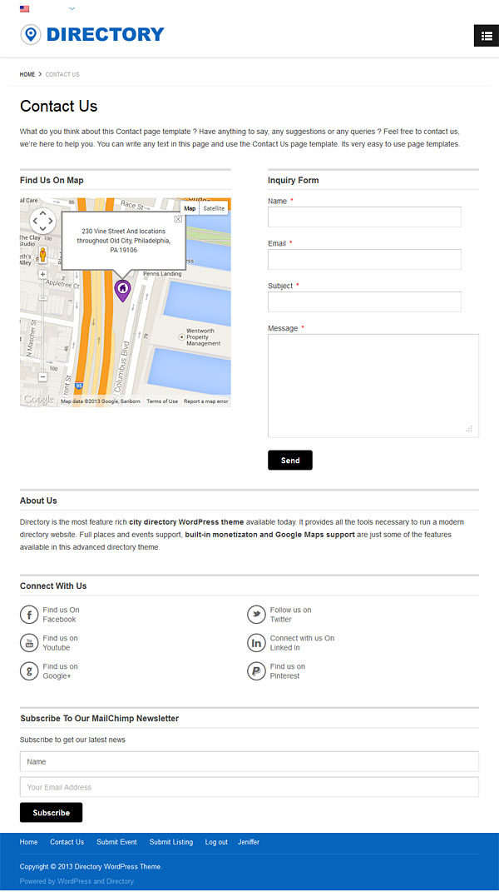Image resolution: width=499 pixels, height=892 pixels.
Task: Open Submit Listing in footer menu
Action: coord(171,842)
